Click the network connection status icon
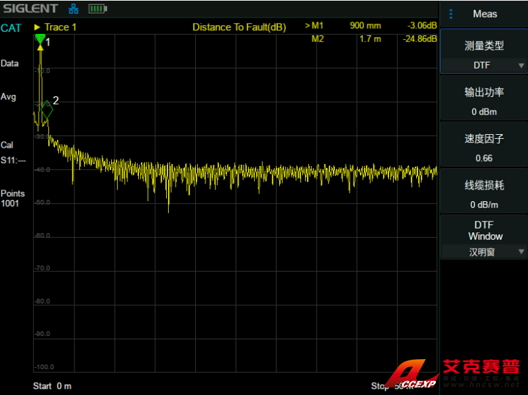 tap(74, 9)
